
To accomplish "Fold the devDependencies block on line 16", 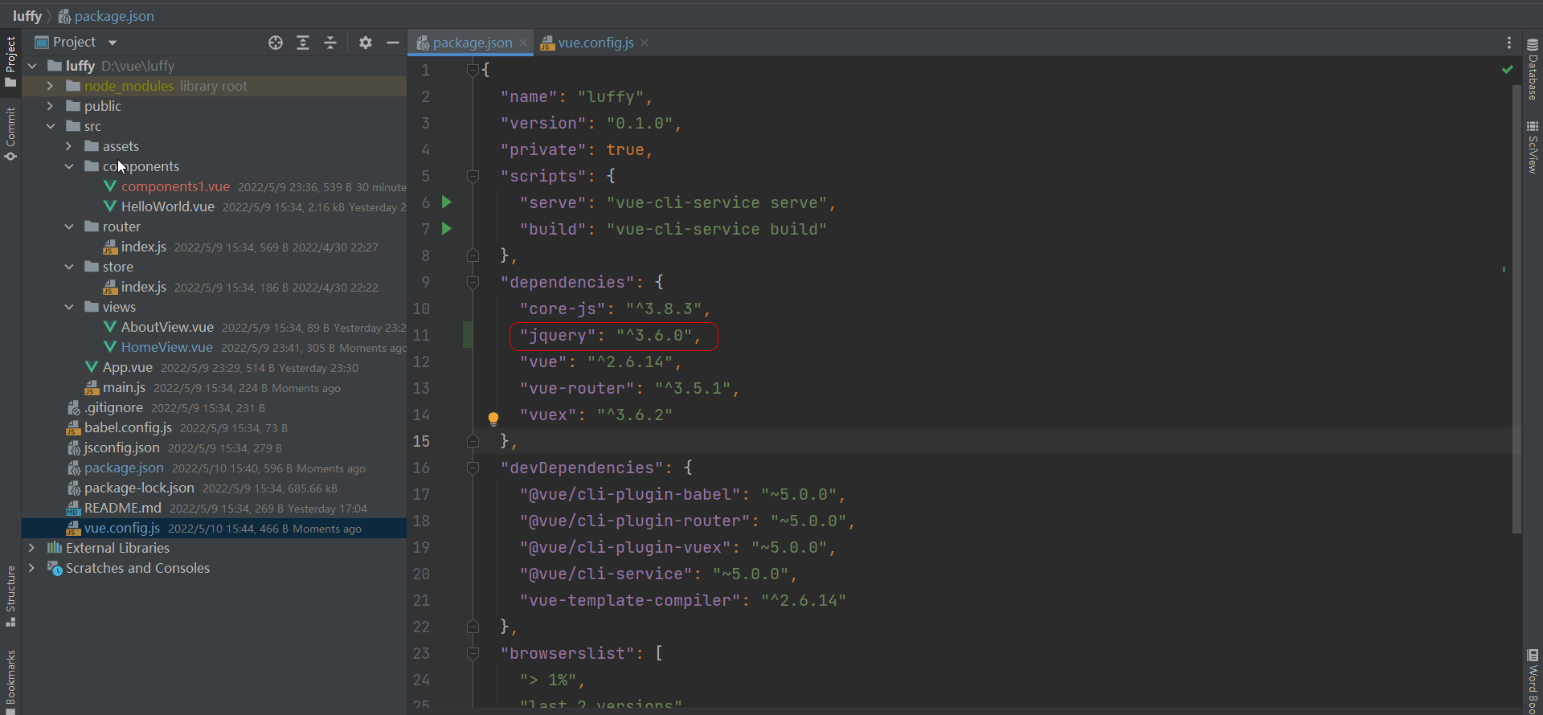I will click(473, 468).
